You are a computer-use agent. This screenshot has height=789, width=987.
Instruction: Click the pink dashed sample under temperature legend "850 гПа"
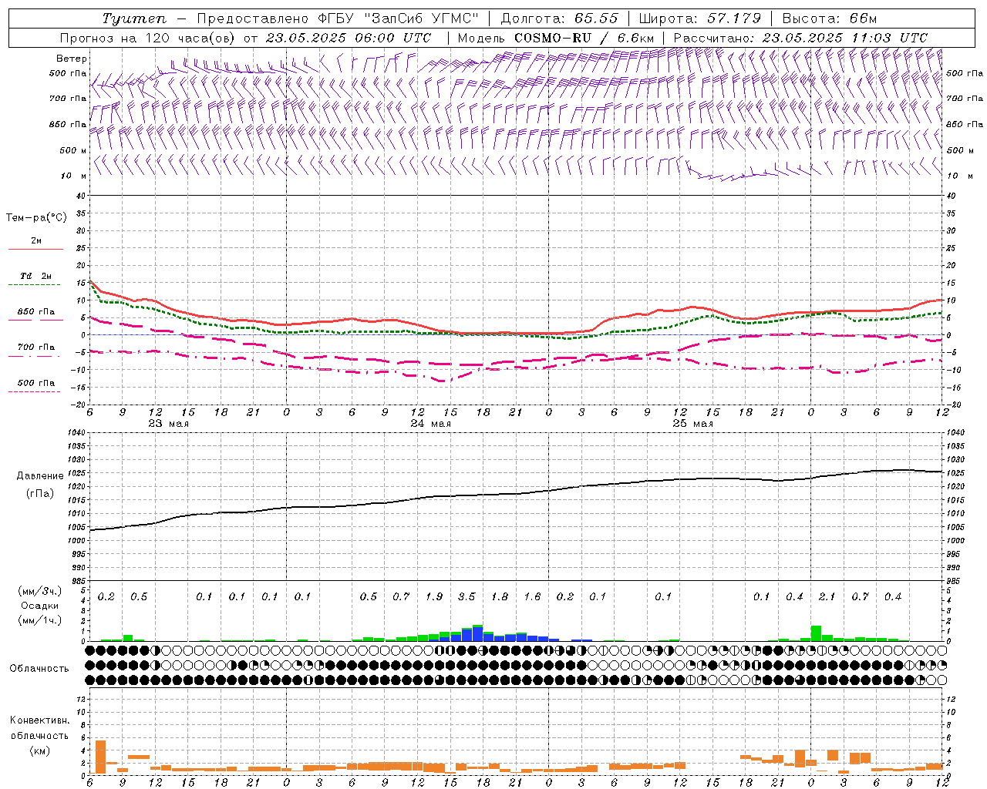34,321
